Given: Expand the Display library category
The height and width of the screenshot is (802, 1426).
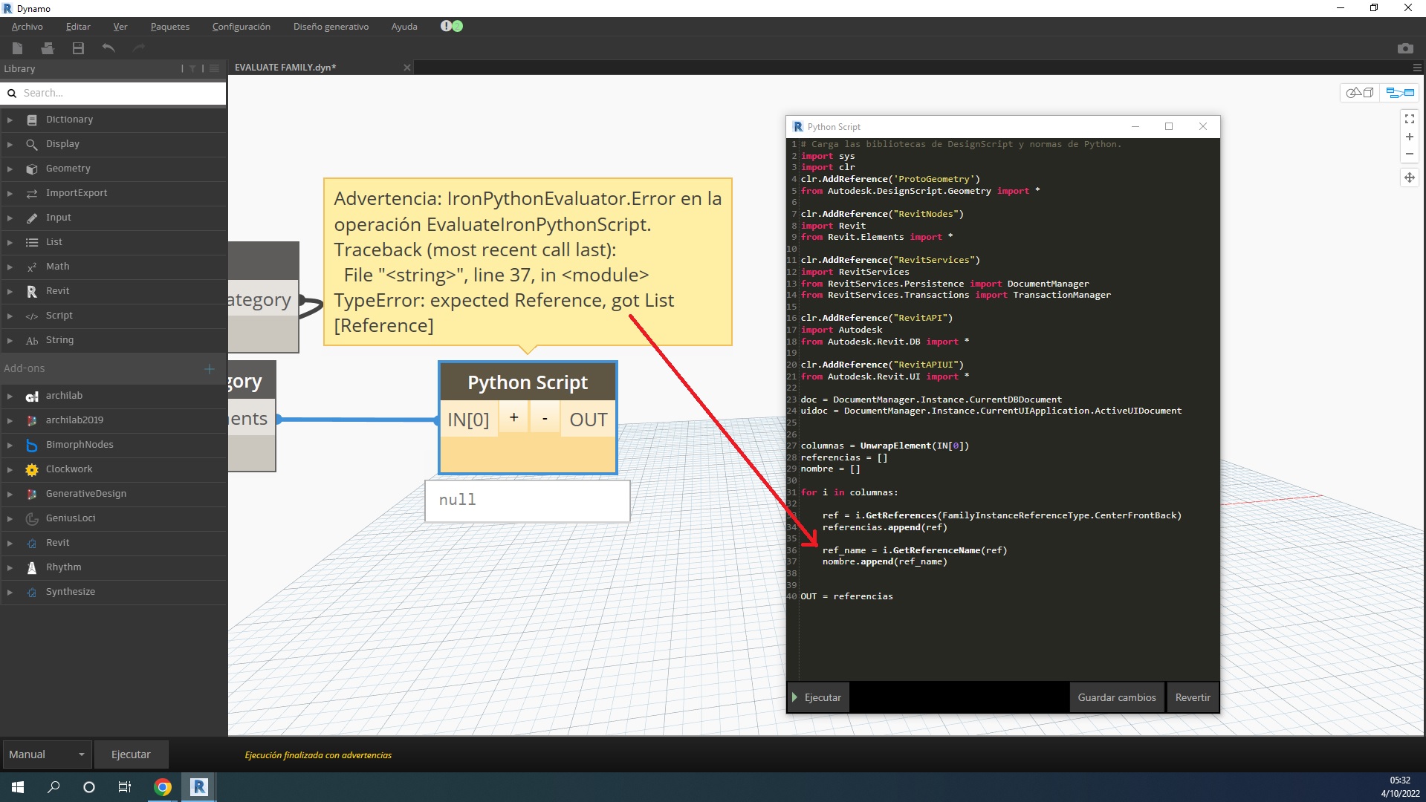Looking at the screenshot, I should coord(10,144).
